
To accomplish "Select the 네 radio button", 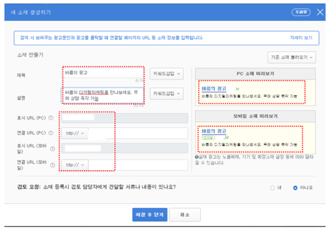I will [272, 188].
